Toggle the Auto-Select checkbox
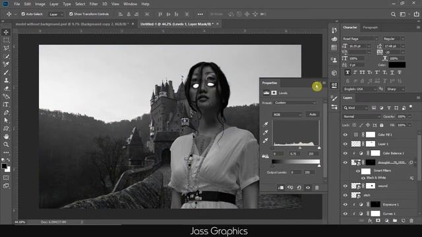 (x=23, y=14)
